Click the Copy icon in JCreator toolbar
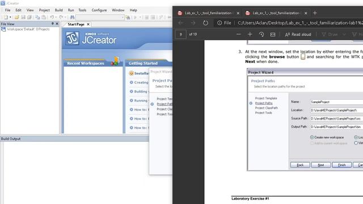Screen dimensions: 363x204 pyautogui.click(x=37, y=18)
